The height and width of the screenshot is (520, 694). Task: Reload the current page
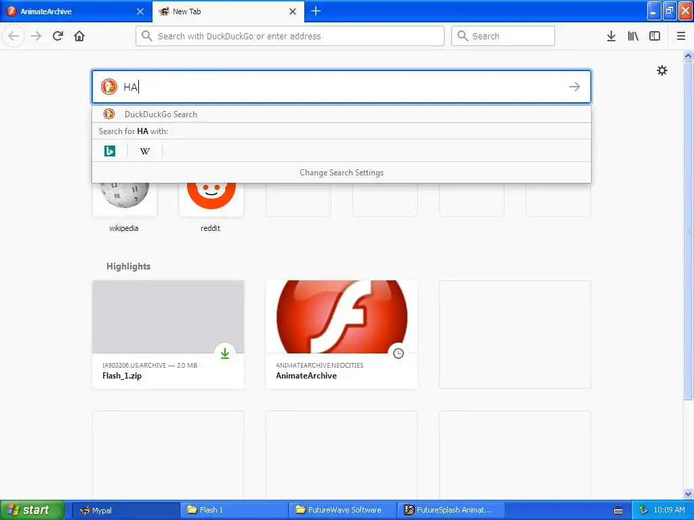tap(58, 36)
